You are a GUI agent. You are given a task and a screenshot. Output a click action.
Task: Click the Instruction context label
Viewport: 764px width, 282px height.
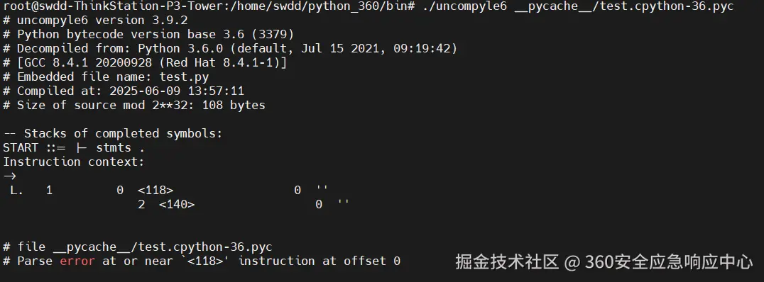click(74, 162)
